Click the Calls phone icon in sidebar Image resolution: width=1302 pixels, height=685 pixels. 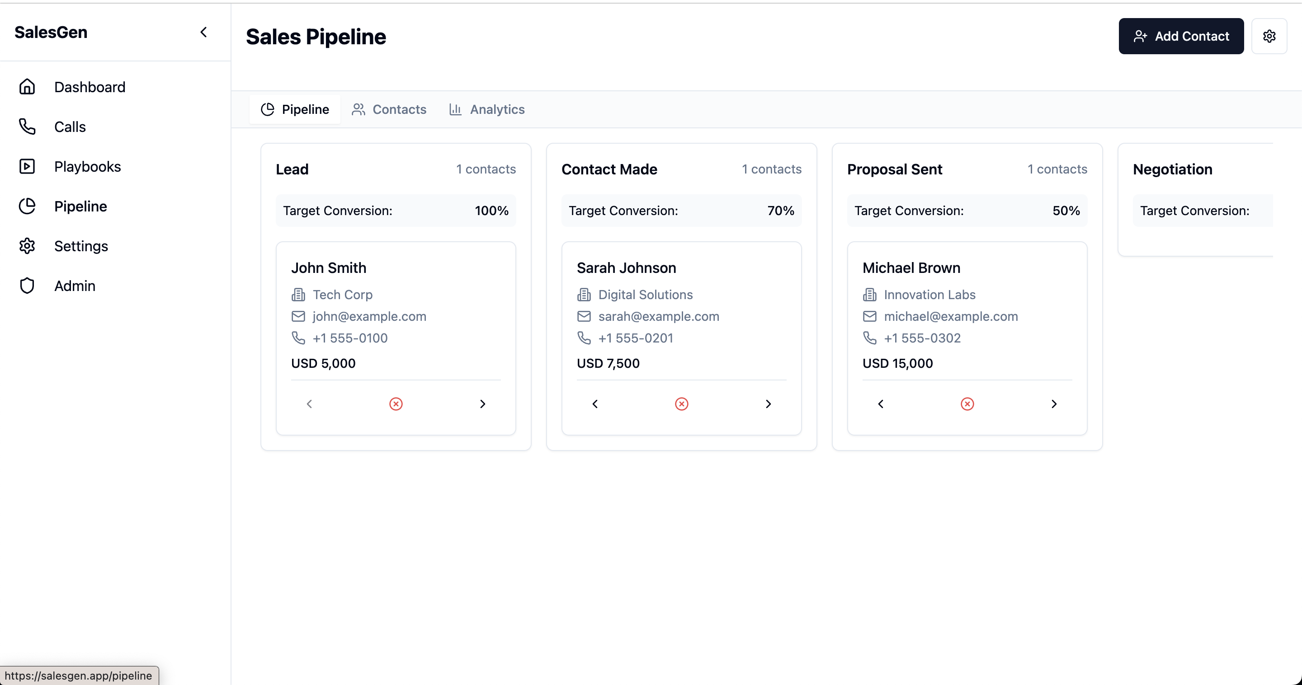tap(27, 127)
